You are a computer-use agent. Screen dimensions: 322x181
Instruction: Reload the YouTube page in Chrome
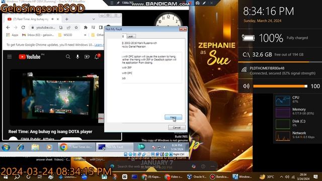click(x=23, y=28)
